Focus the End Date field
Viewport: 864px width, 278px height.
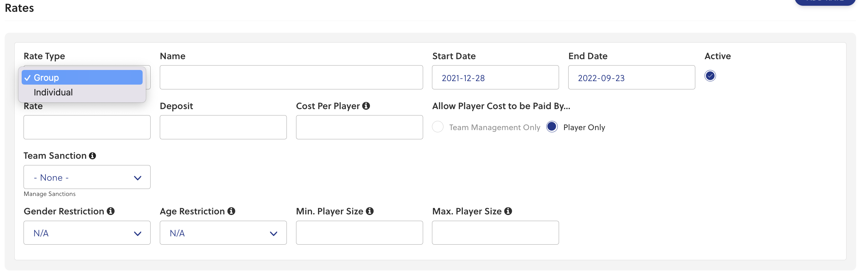click(631, 78)
